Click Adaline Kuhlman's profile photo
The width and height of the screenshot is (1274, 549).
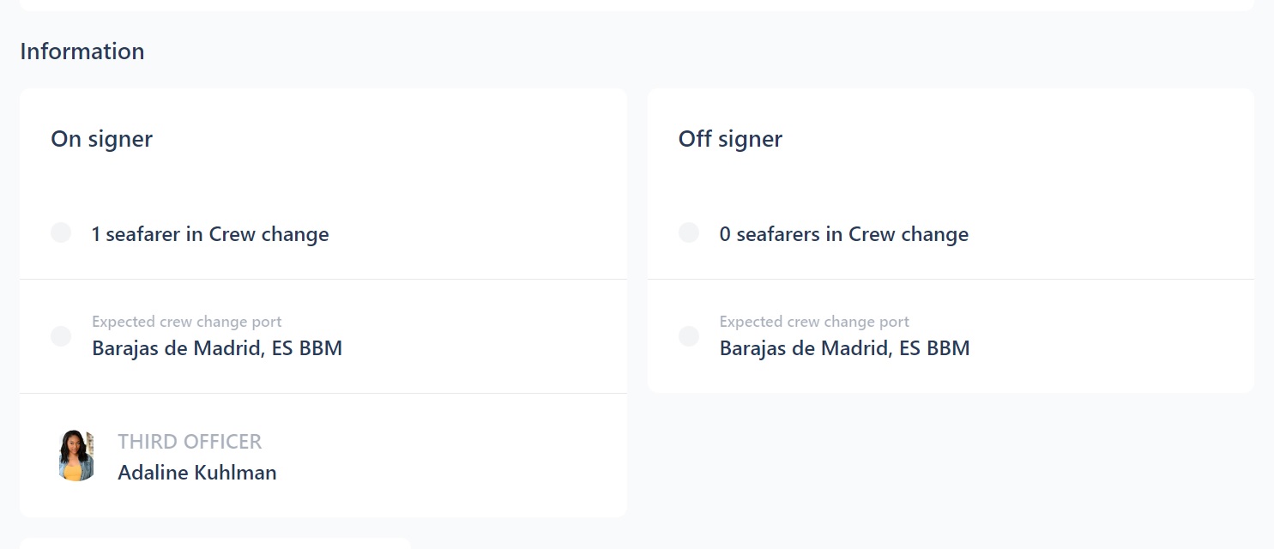tap(76, 455)
